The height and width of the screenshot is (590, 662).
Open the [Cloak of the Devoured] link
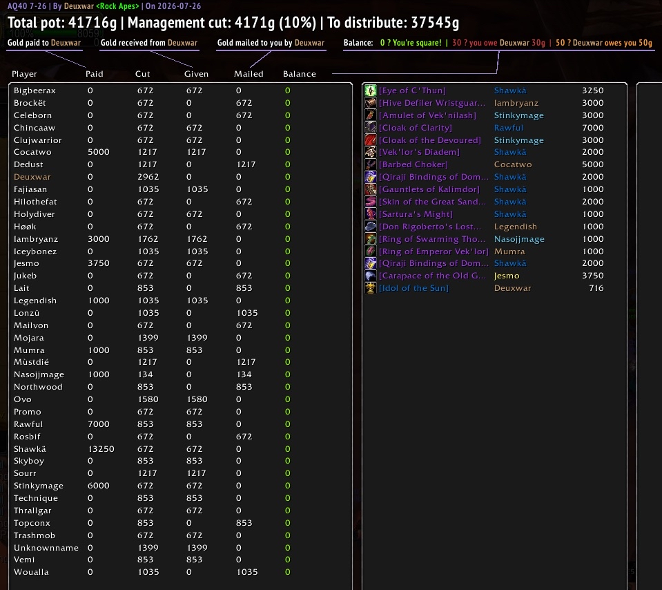coord(430,140)
